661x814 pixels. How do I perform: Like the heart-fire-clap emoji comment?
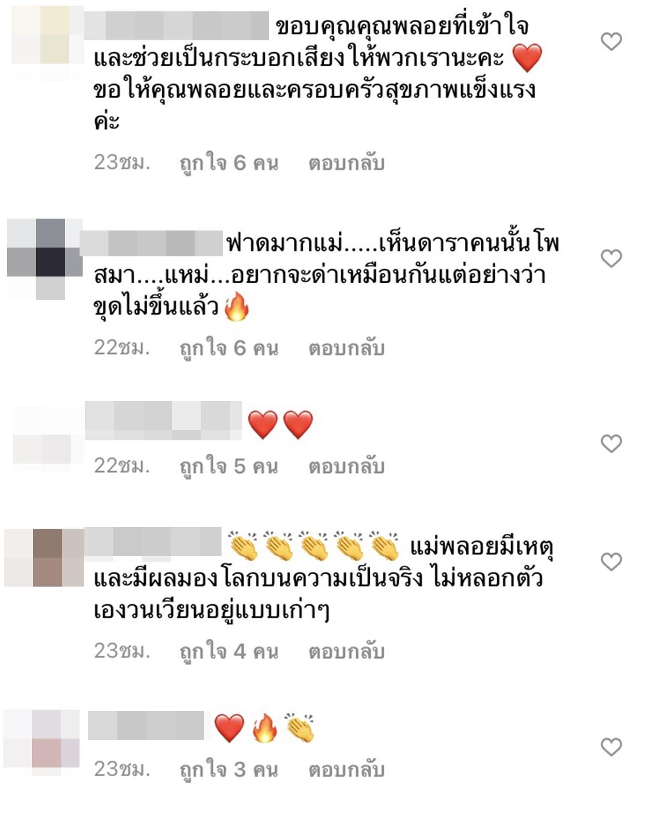[611, 747]
